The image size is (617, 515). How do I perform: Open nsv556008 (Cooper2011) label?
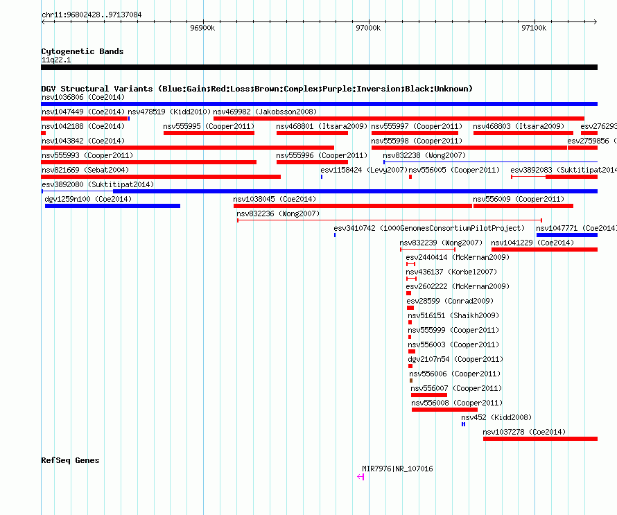[x=457, y=403]
